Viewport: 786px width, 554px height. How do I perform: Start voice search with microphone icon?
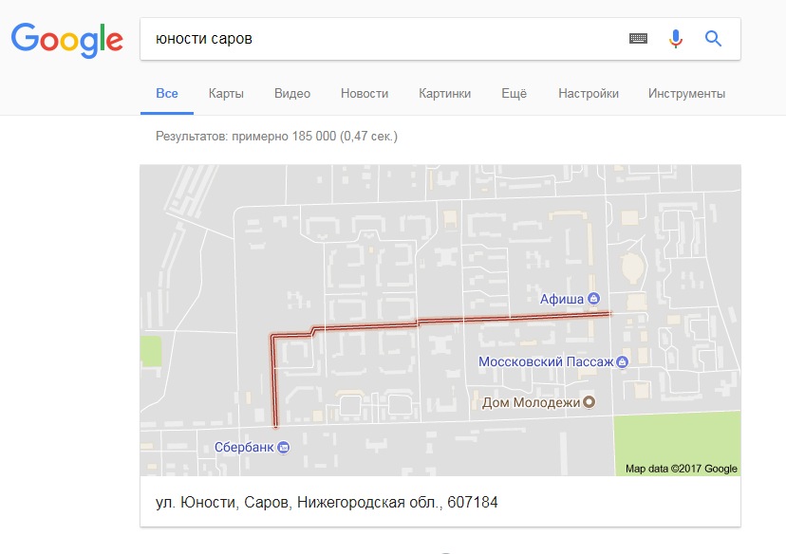click(x=675, y=39)
